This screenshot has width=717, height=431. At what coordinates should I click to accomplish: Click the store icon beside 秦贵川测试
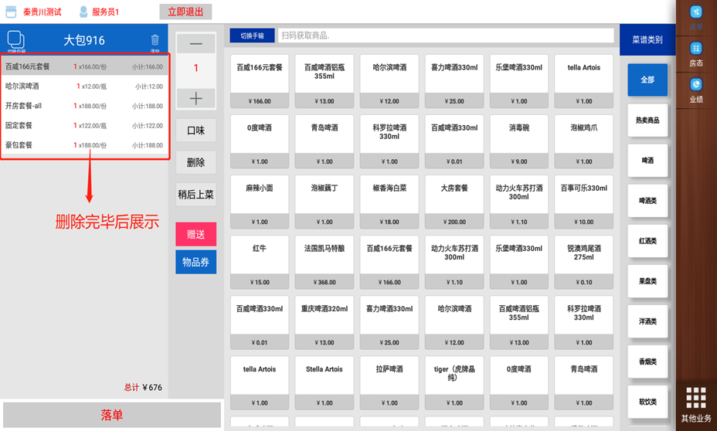(x=11, y=12)
